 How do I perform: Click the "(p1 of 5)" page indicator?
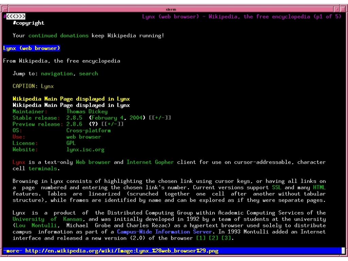click(327, 17)
